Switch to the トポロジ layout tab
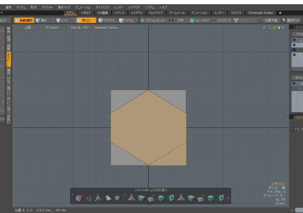Image resolution: width=303 pixels, height=213 pixels. click(x=86, y=13)
